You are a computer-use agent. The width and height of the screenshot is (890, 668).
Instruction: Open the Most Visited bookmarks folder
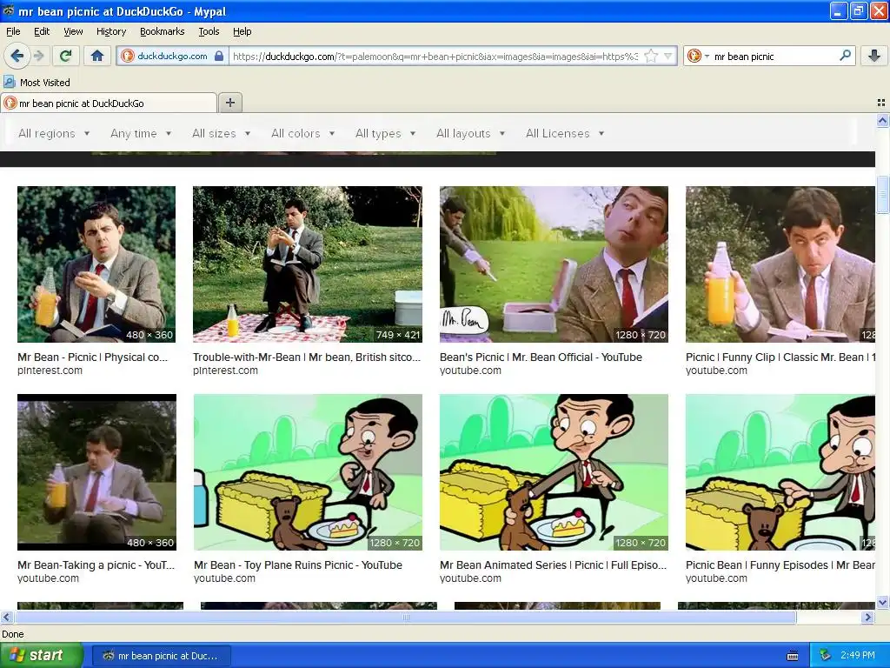coord(37,83)
